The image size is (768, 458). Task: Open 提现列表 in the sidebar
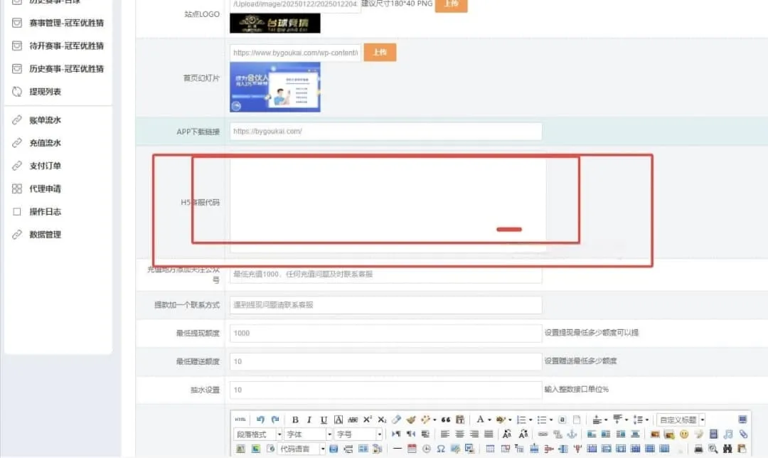pyautogui.click(x=45, y=92)
